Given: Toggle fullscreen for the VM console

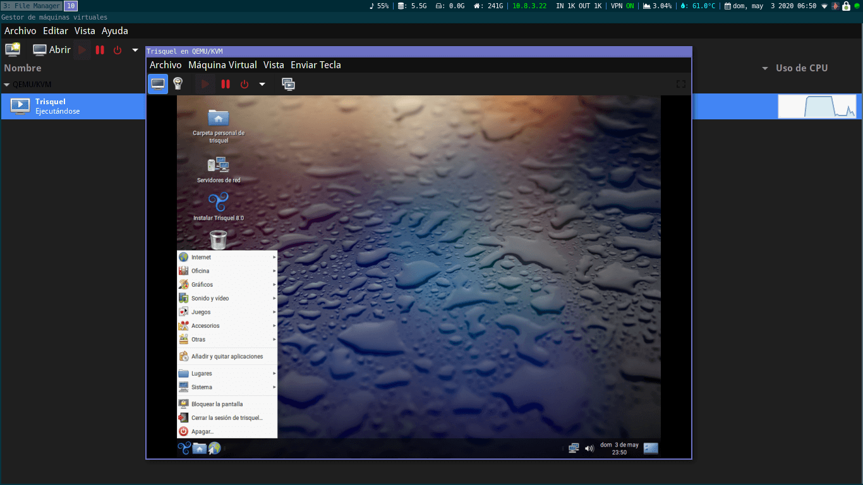Looking at the screenshot, I should (681, 84).
